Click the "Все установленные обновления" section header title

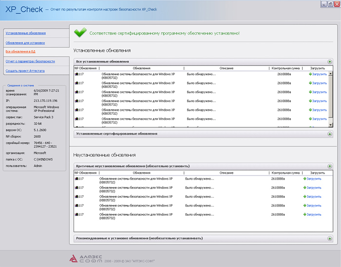tap(102, 62)
